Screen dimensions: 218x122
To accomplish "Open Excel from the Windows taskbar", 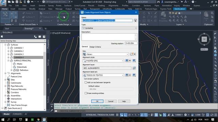I will point(32,120).
